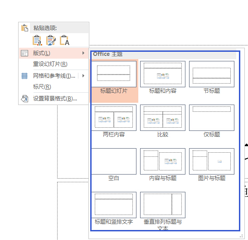Click the 网格和参考线 grid icon

[x=24, y=76]
